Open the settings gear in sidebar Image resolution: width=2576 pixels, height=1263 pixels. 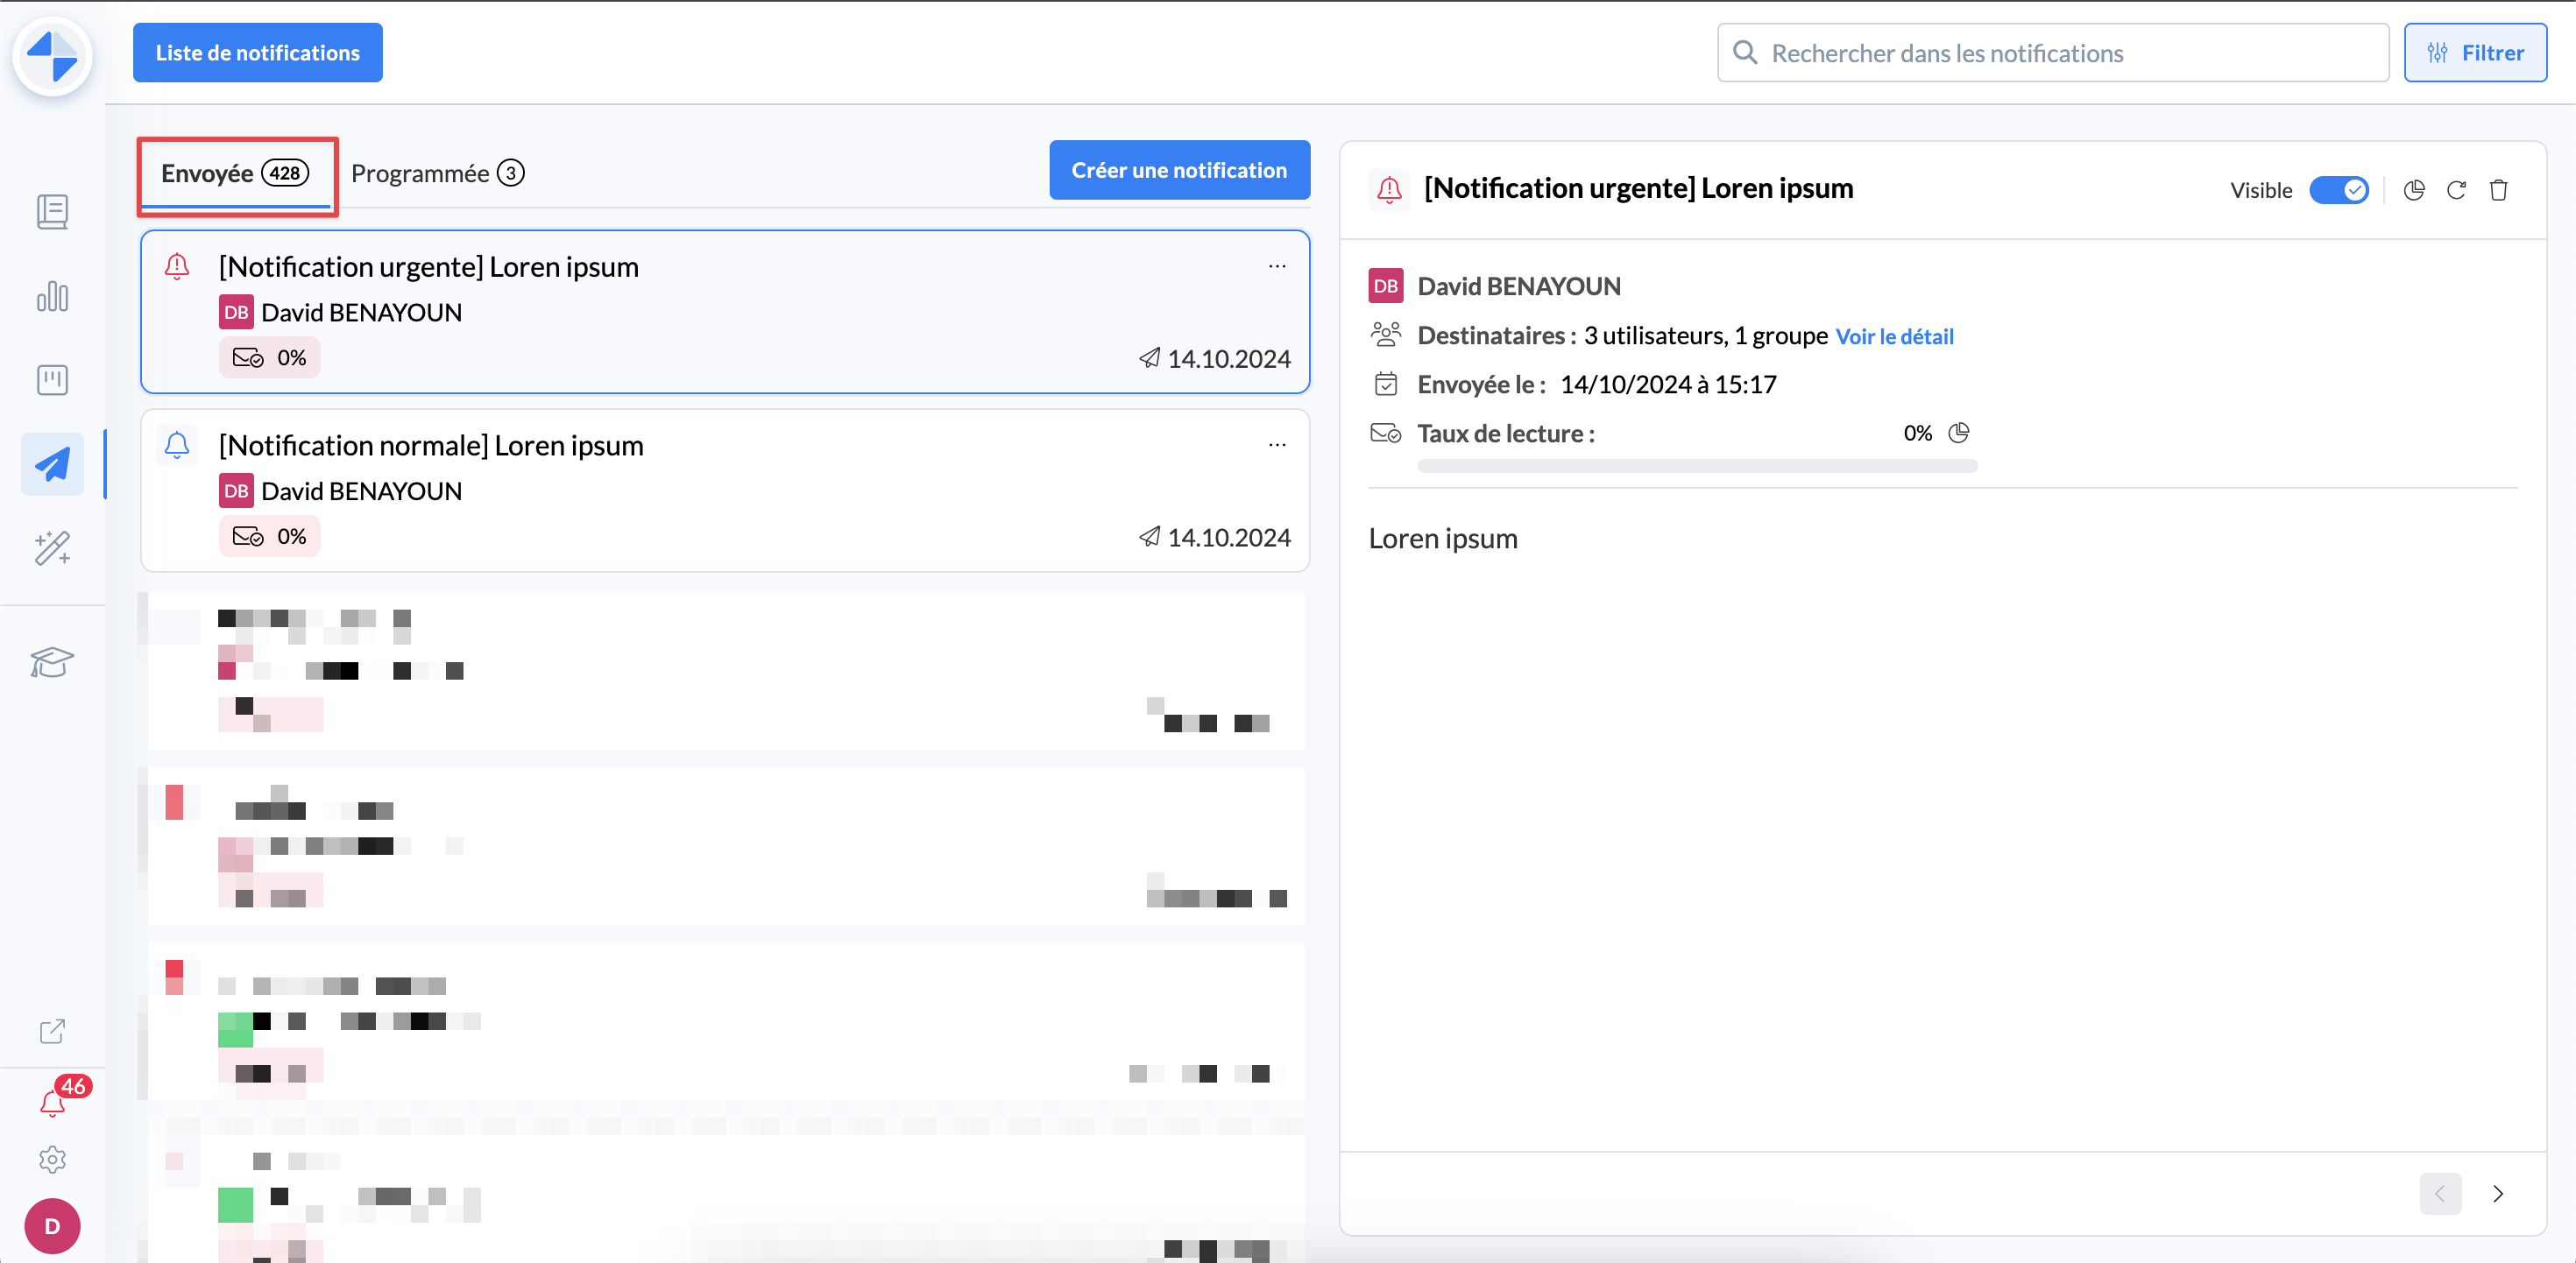pos(52,1159)
